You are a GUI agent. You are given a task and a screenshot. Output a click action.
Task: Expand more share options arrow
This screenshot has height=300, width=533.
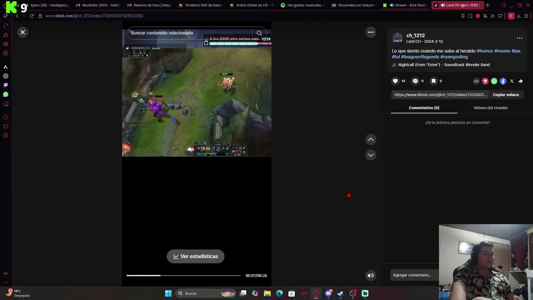coord(521,81)
